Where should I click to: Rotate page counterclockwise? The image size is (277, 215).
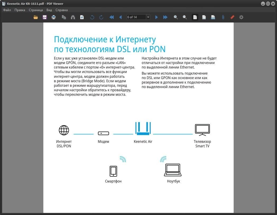click(x=92, y=17)
